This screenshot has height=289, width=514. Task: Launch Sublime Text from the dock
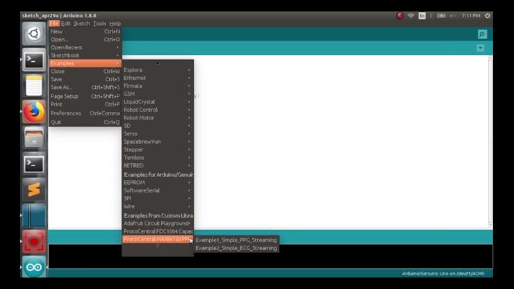point(34,190)
